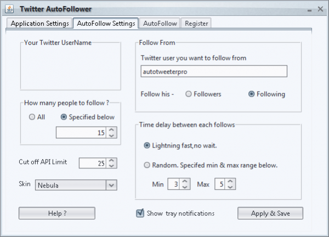Screen dimensions: 329x237
Task: Open the AutoFollow tab
Action: click(x=160, y=23)
